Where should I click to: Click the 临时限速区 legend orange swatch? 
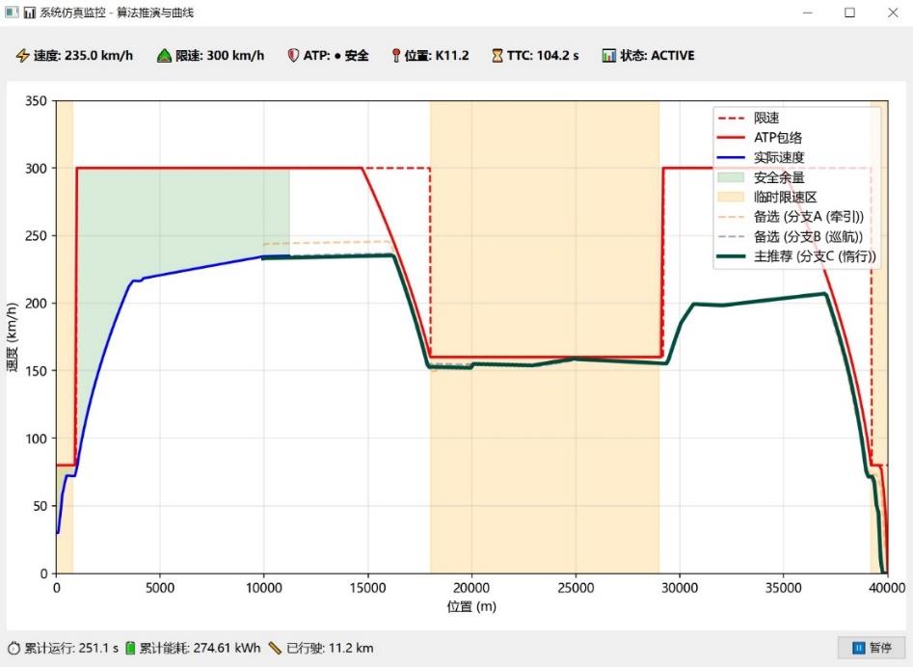[x=732, y=198]
